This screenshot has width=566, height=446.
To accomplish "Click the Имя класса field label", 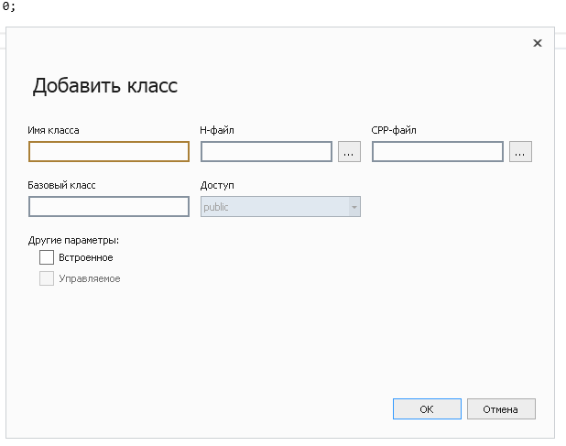I will click(53, 130).
